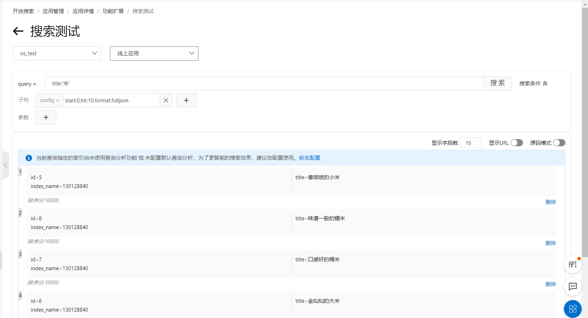
Task: Add a new 子句 clause with plus
Action: [186, 100]
